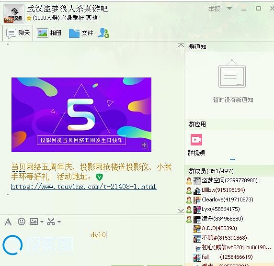Switch to the 相册 album tab
This screenshot has width=274, height=266.
49,33
